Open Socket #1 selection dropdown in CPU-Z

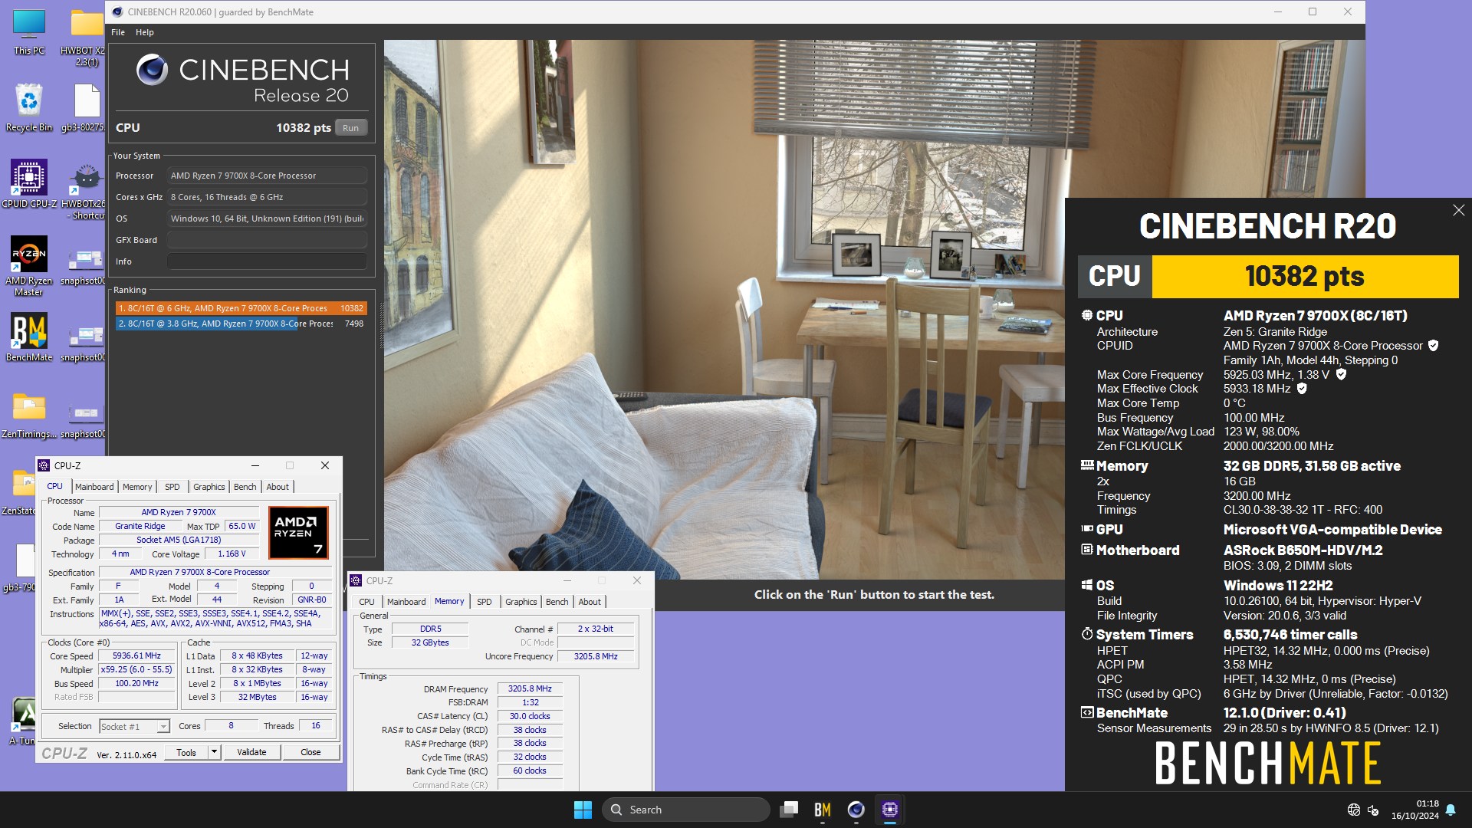point(134,727)
